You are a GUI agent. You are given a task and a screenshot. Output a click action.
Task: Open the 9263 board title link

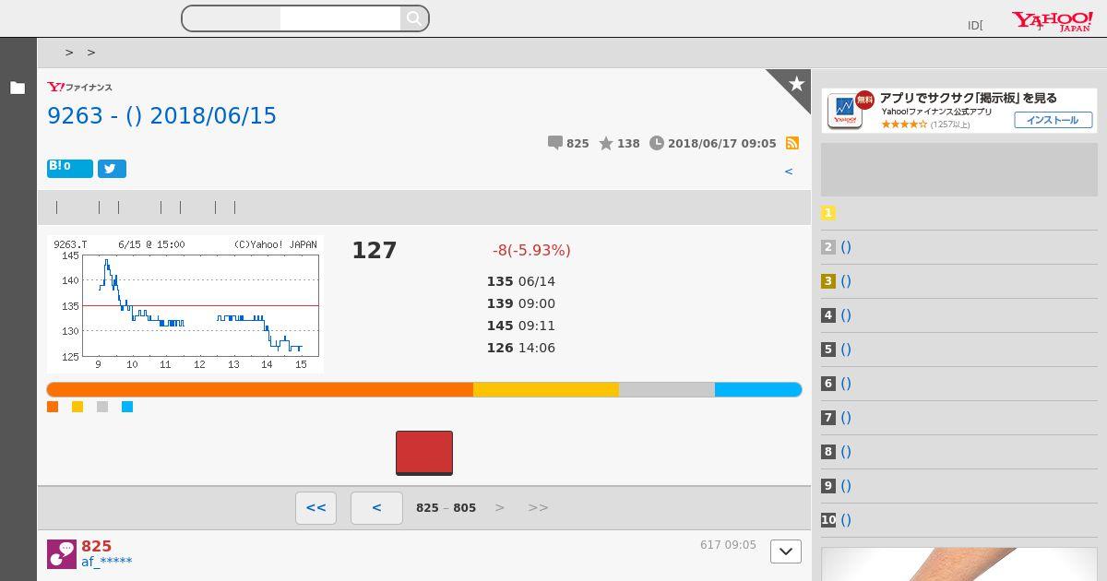click(x=161, y=116)
